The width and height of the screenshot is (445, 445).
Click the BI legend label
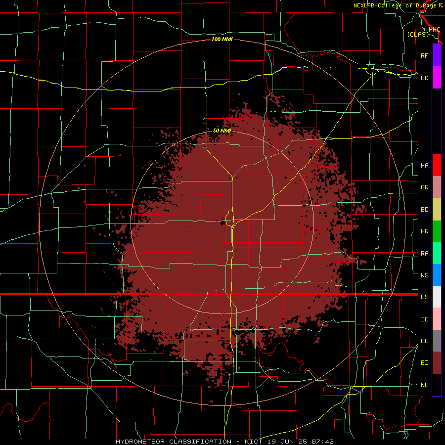click(424, 363)
